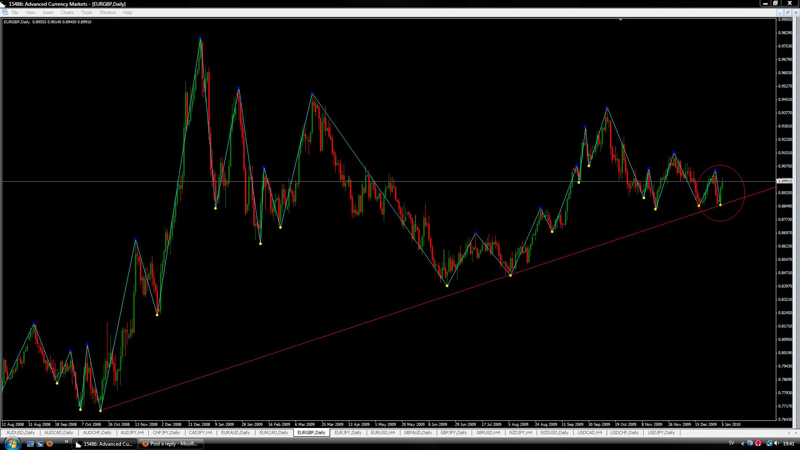Click the volume speaker tray icon
Image resolution: width=800 pixels, height=450 pixels.
click(x=777, y=443)
